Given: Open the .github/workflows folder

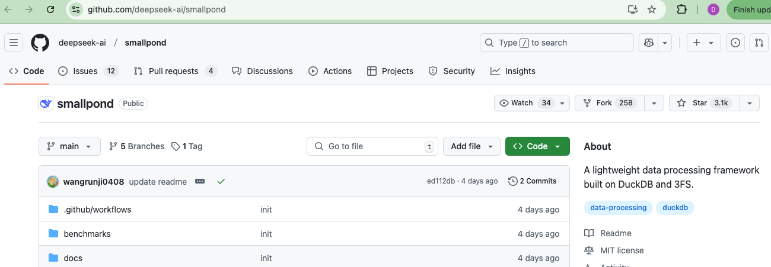Looking at the screenshot, I should pyautogui.click(x=97, y=210).
